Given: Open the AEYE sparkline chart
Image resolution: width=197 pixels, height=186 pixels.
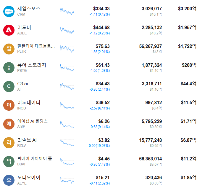Looking at the screenshot, I should (x=67, y=180).
